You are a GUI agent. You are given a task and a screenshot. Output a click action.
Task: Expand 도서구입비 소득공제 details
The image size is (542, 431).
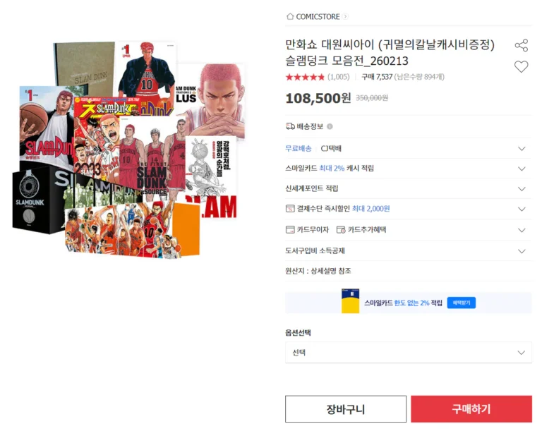click(x=408, y=251)
